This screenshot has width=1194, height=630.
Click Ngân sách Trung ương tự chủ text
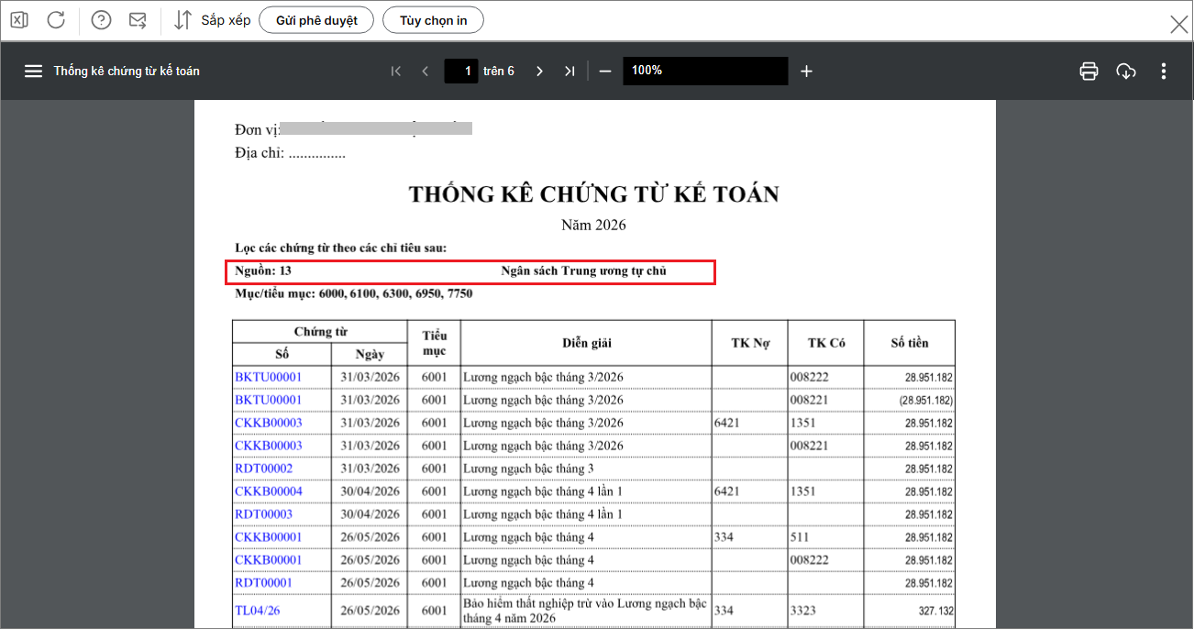(x=583, y=271)
